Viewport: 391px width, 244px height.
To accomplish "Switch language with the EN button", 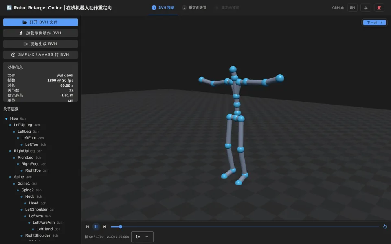I will pos(352,8).
